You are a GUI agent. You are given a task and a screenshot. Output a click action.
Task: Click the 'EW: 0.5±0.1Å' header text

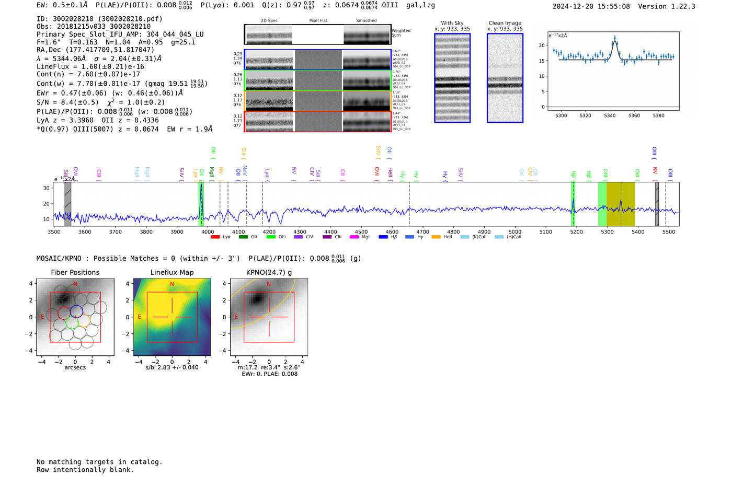(x=62, y=5)
